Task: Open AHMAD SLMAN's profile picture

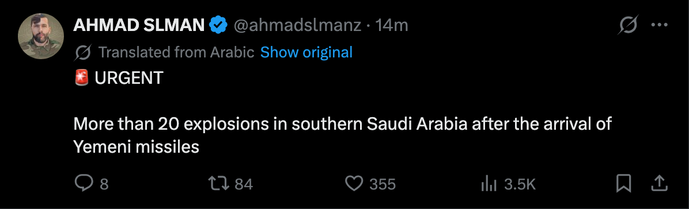Action: [x=41, y=36]
